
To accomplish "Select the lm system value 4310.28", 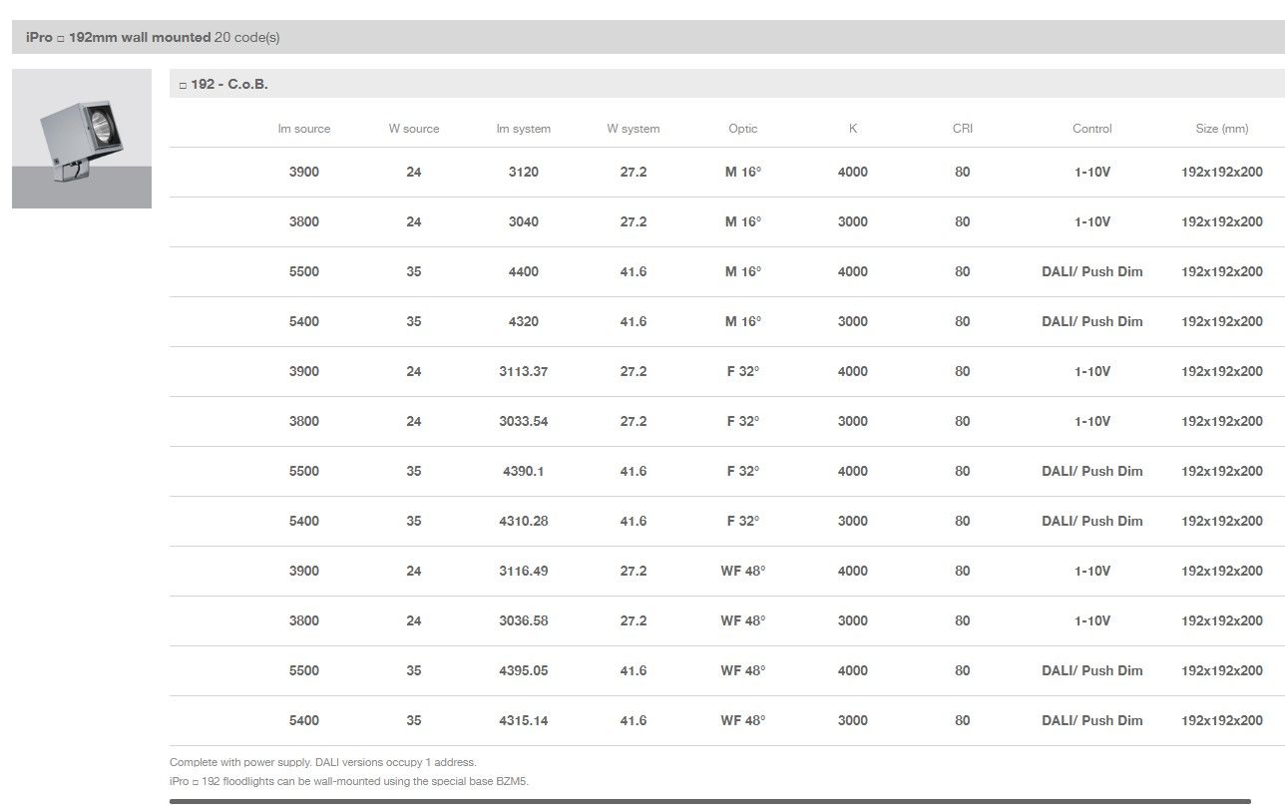I will tap(524, 521).
